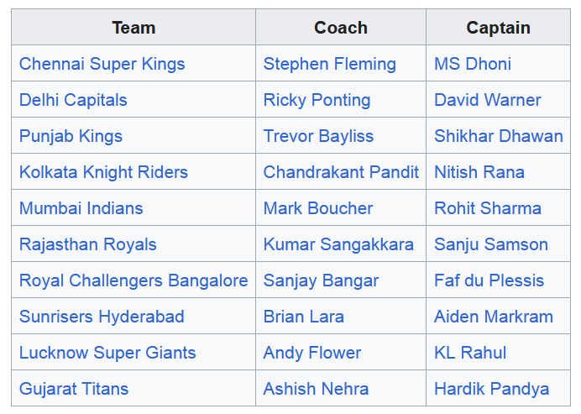Open the Rajasthan Royals link

coord(88,244)
